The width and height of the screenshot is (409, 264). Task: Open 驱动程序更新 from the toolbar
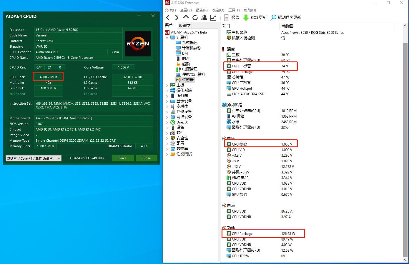[x=286, y=18]
